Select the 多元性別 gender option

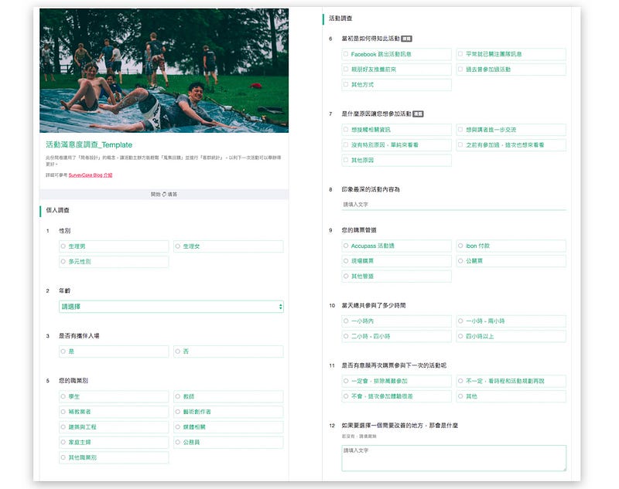(114, 262)
